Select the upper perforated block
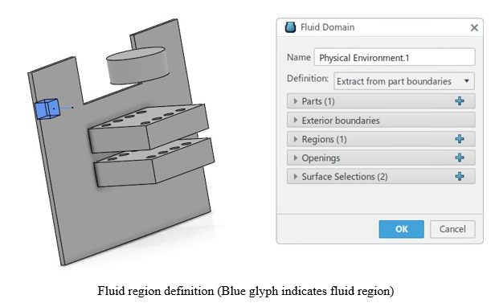495x303 pixels. (x=149, y=128)
